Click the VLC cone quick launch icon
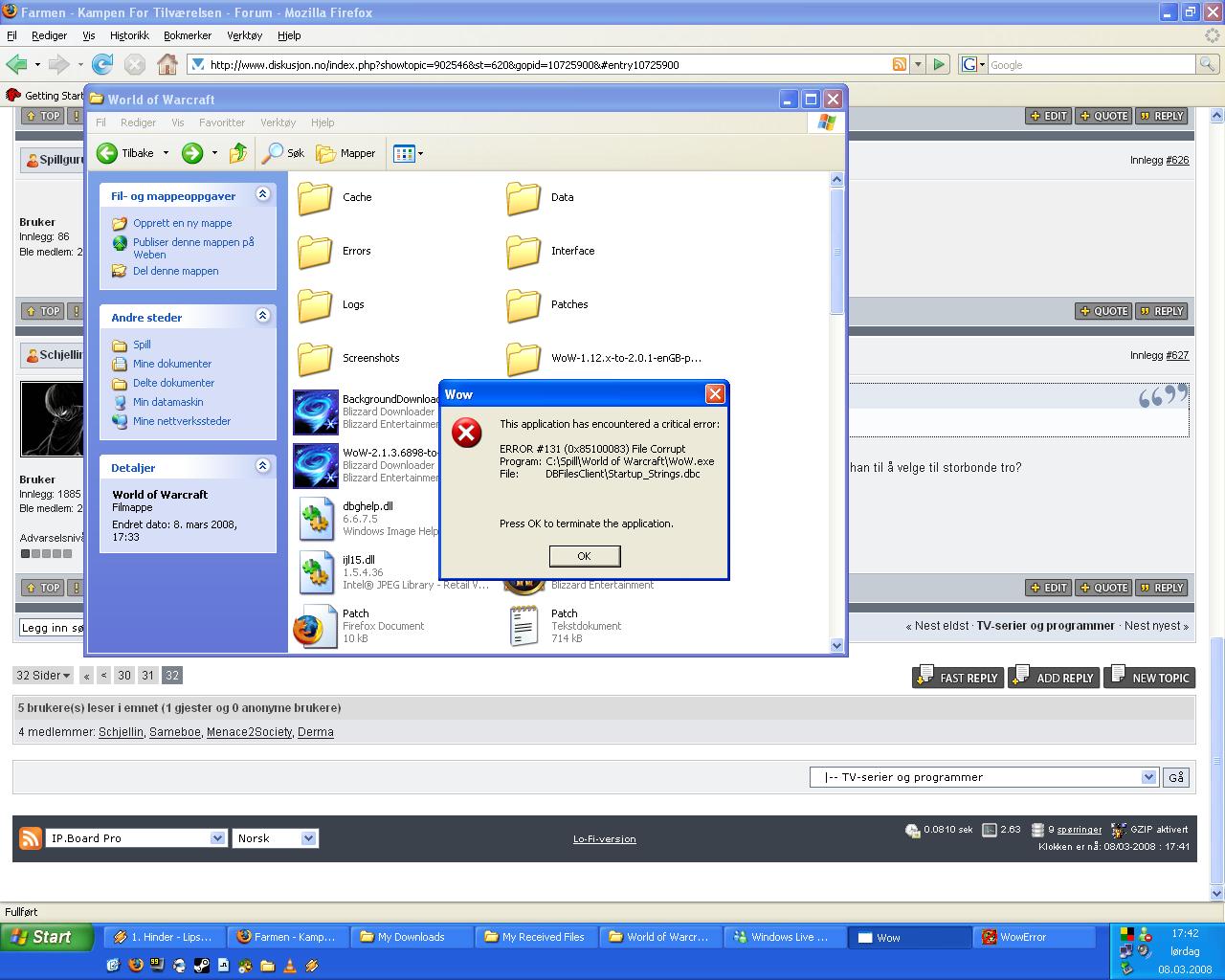 [290, 966]
